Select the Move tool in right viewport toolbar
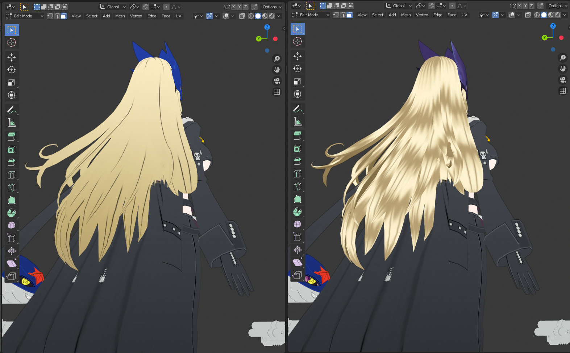This screenshot has width=570, height=353. click(298, 56)
